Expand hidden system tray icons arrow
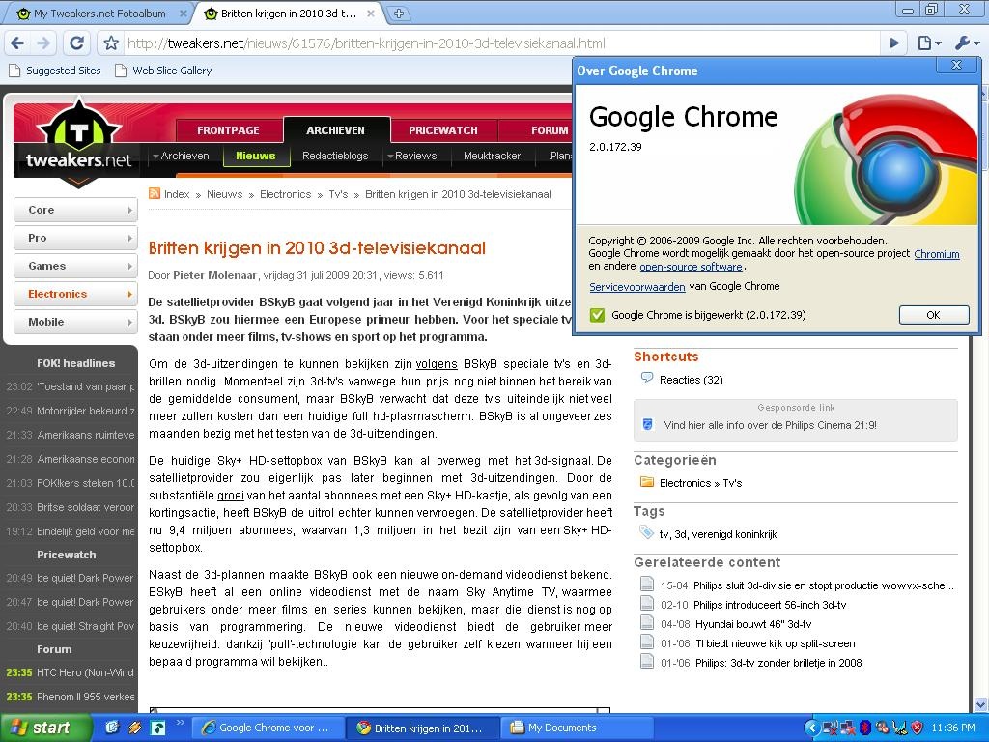 tap(811, 728)
